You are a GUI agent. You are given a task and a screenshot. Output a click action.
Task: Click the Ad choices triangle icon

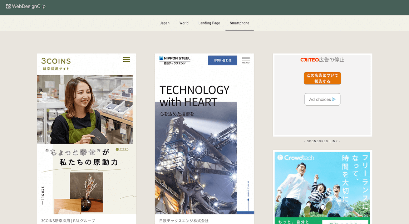pos(334,99)
